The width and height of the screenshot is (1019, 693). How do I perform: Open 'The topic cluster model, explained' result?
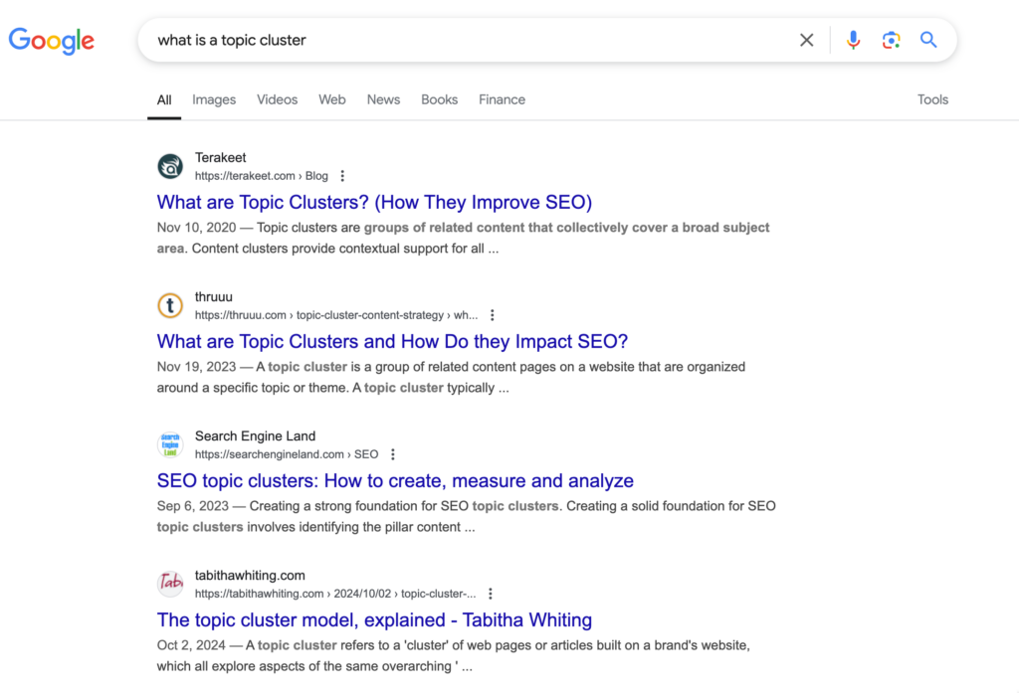tap(374, 620)
